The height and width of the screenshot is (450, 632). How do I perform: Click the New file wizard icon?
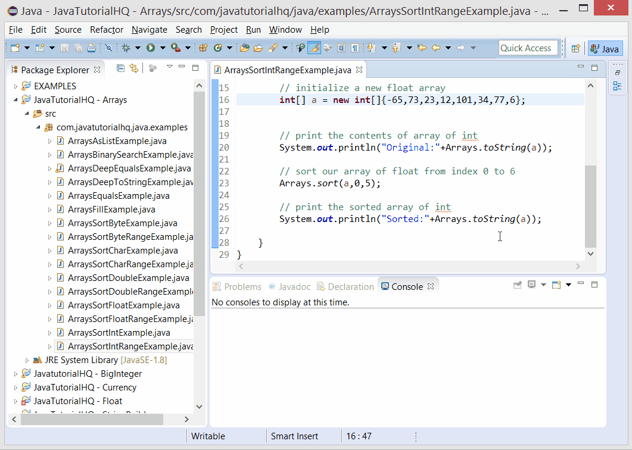click(x=15, y=48)
